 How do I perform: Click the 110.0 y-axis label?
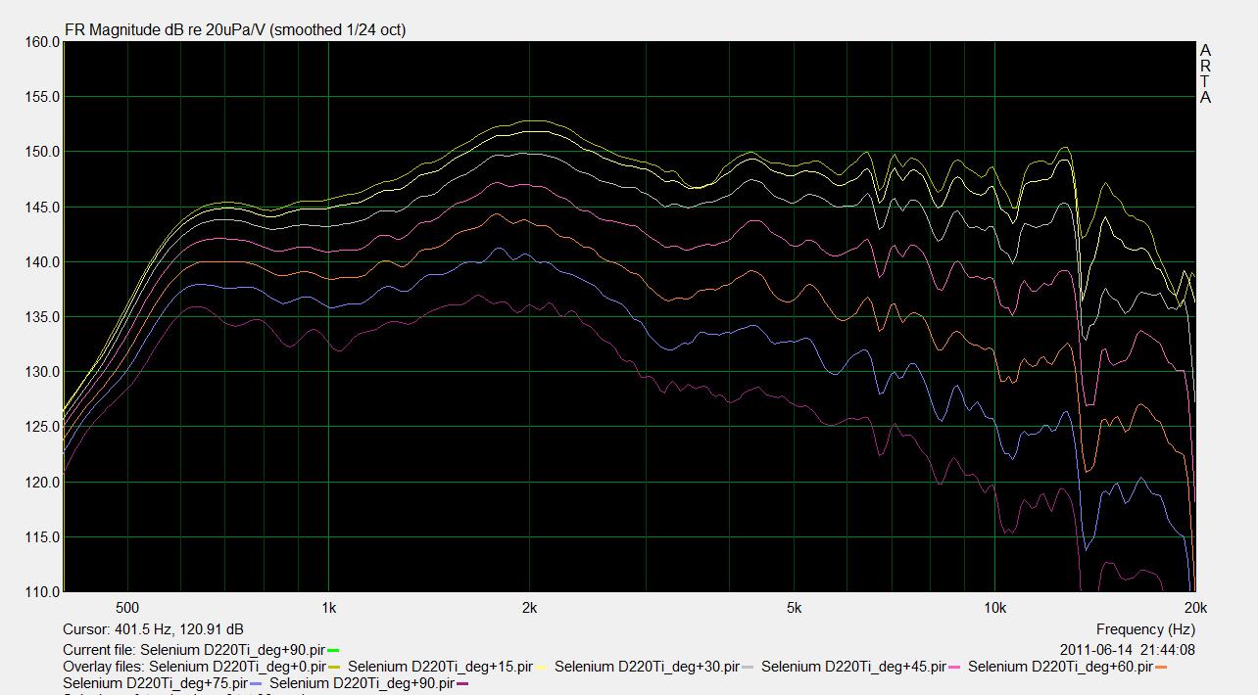tap(41, 592)
